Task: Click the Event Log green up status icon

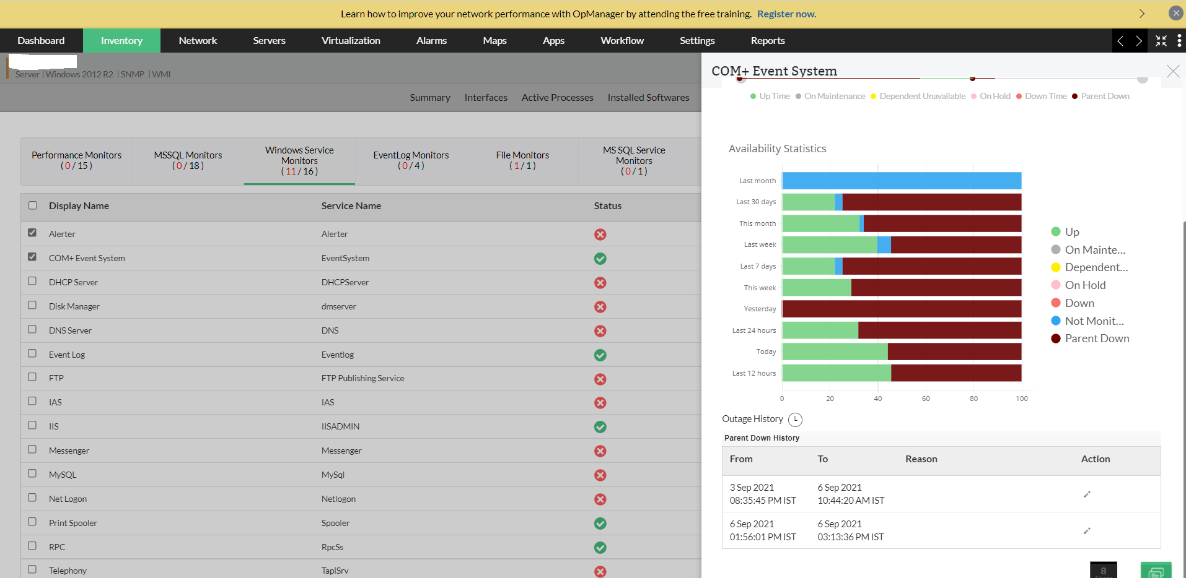Action: pyautogui.click(x=600, y=355)
